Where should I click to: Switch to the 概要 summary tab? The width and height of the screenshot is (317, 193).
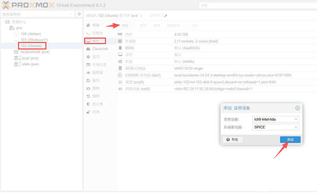pos(96,25)
